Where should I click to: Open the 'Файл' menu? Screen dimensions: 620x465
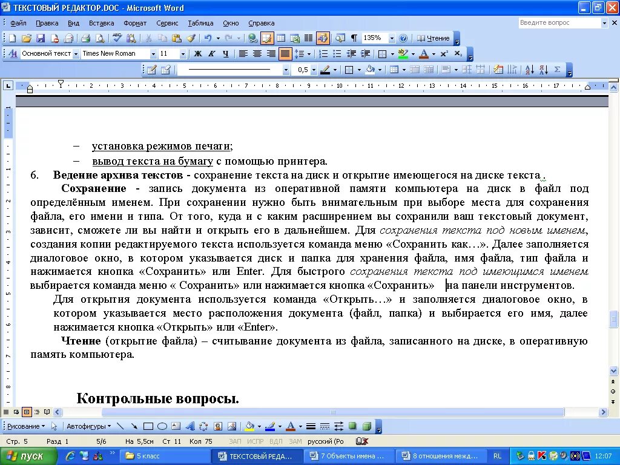[x=18, y=23]
